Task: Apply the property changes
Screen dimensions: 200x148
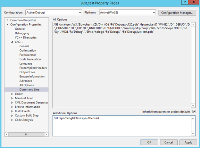Action: [188, 142]
